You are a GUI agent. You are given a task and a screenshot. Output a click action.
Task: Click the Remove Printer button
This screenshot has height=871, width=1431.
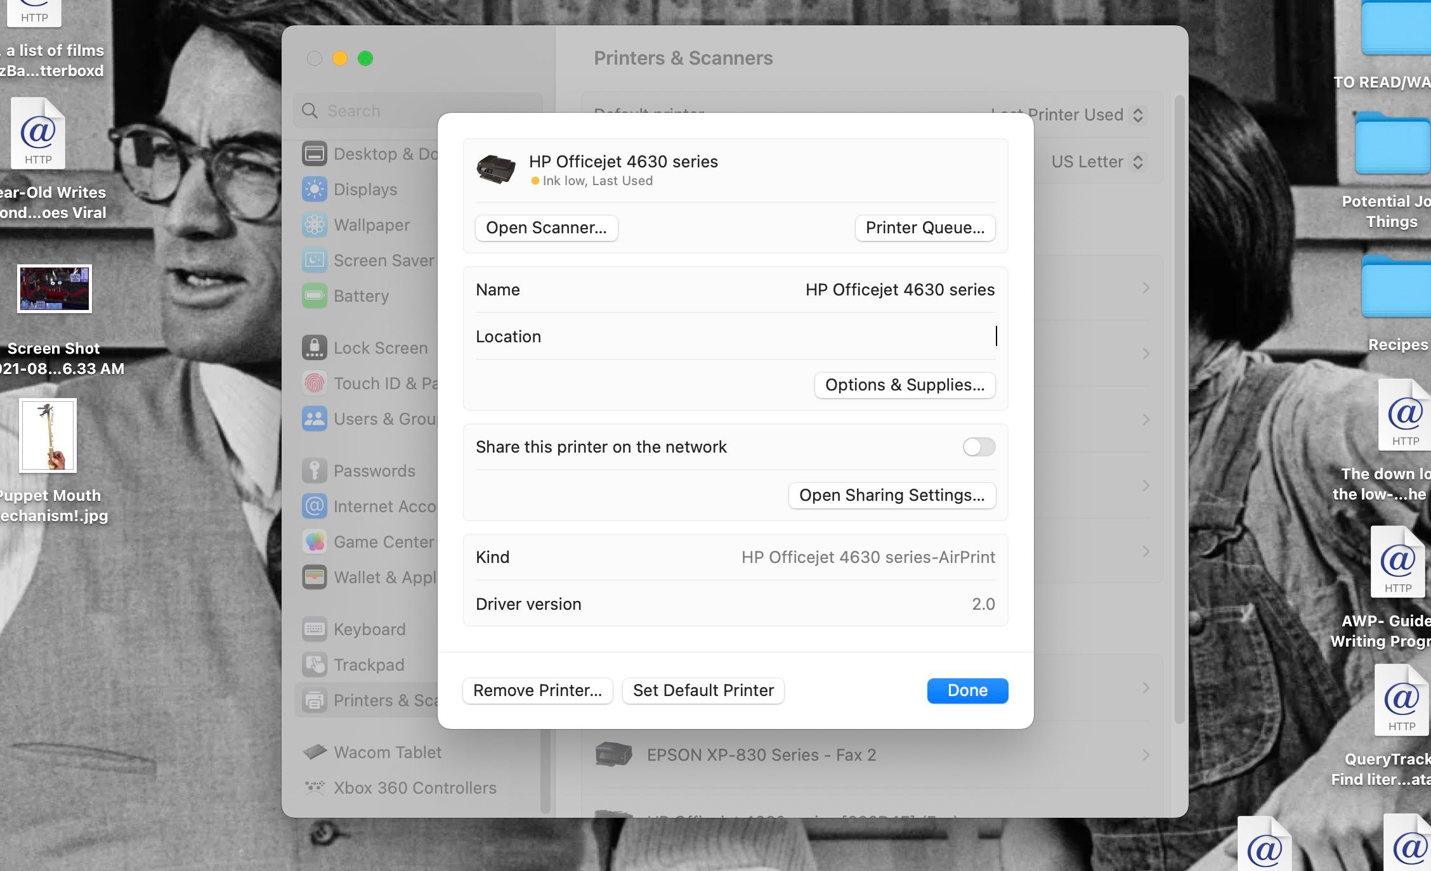[x=537, y=690]
